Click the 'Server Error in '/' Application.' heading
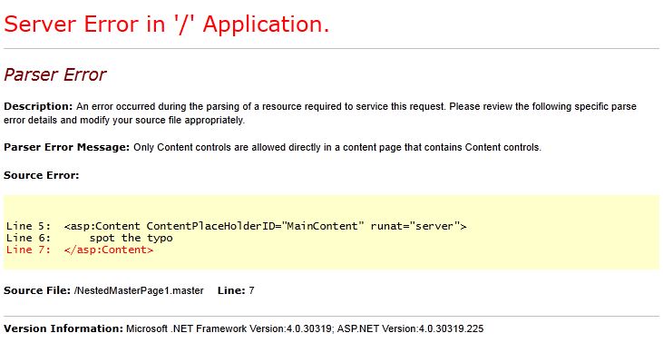 pos(166,24)
